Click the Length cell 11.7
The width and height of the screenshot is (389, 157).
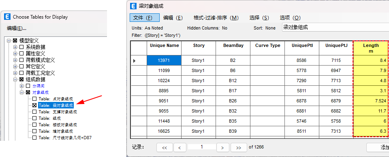[x=371, y=111]
